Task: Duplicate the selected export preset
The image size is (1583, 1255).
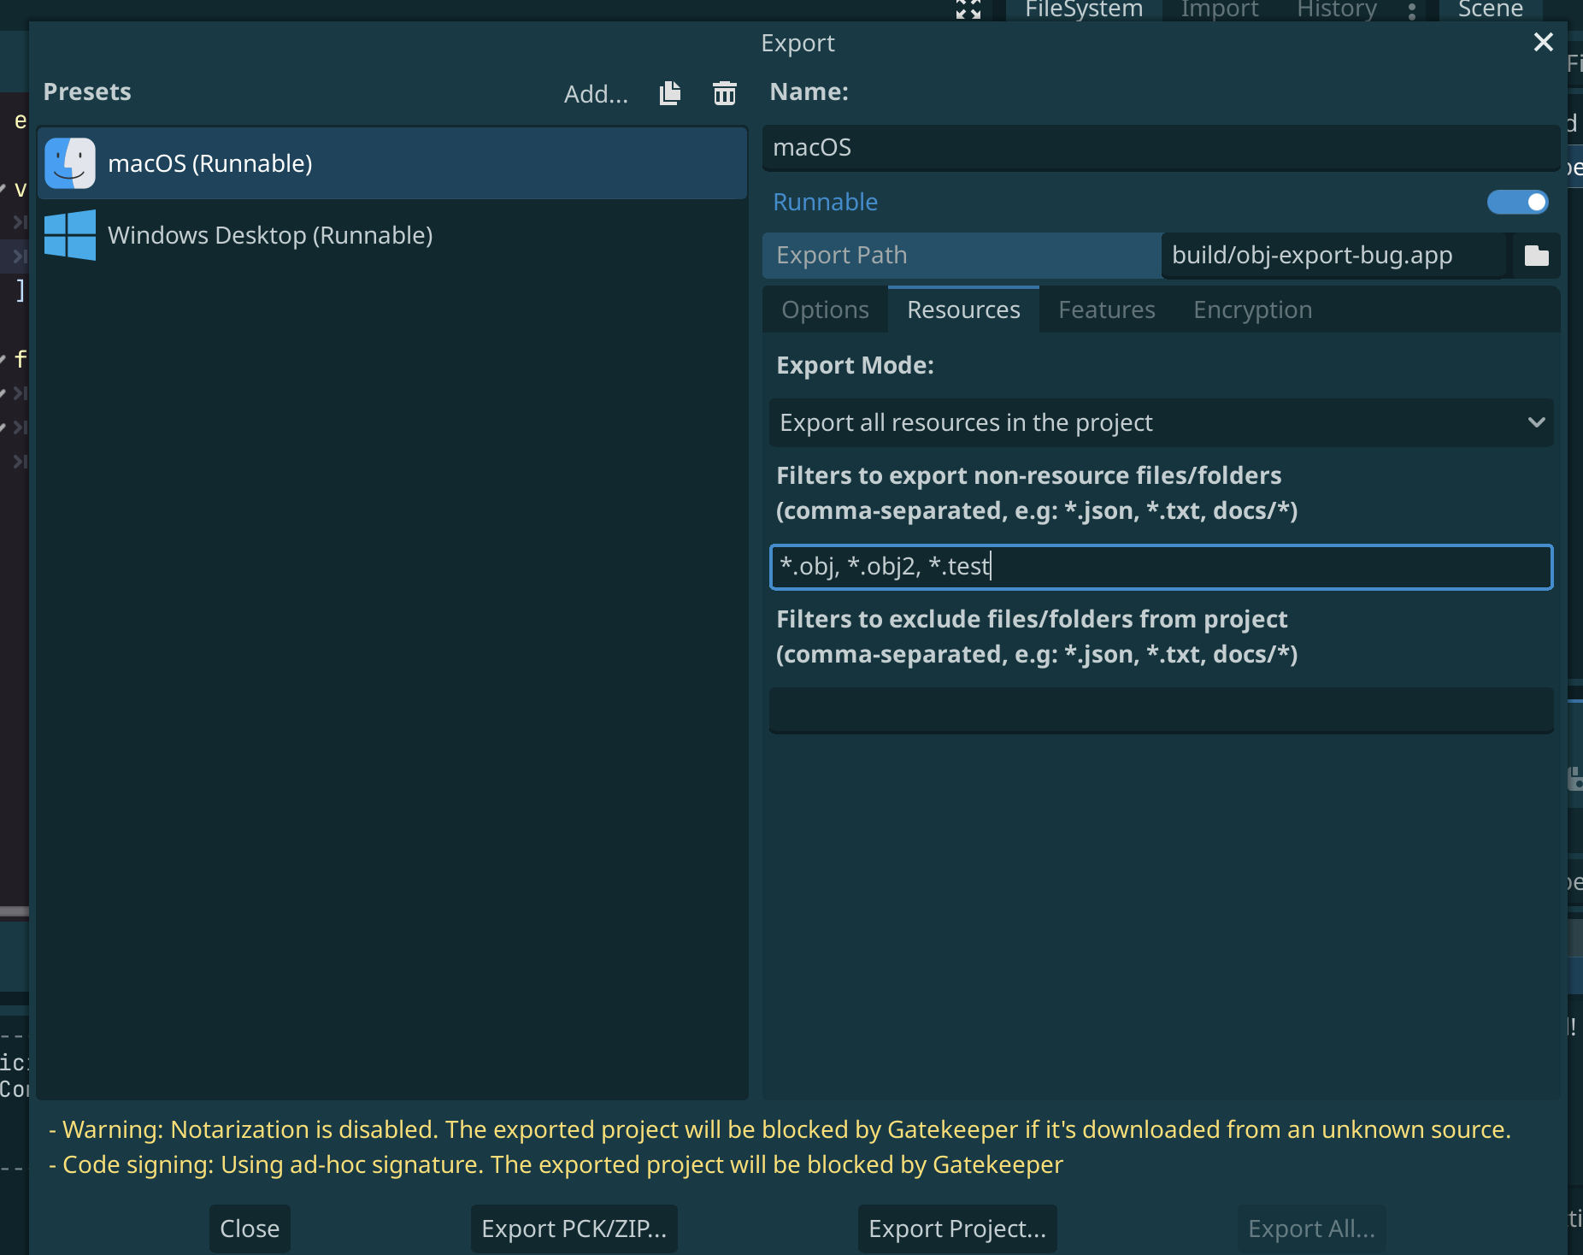Action: (x=669, y=93)
